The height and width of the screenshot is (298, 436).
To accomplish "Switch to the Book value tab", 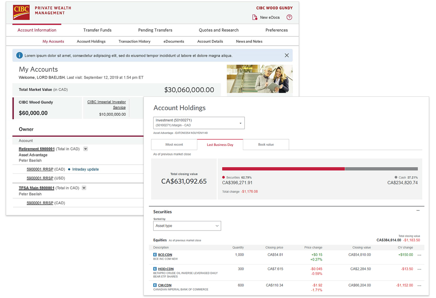I will pyautogui.click(x=265, y=144).
